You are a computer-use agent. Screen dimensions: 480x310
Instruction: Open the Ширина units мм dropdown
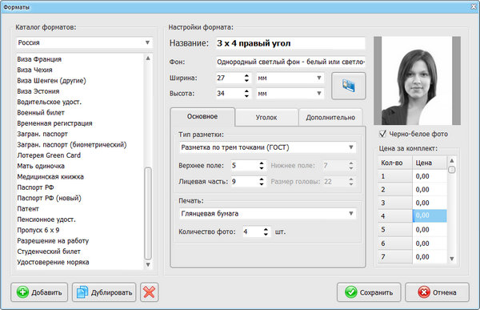(290, 78)
